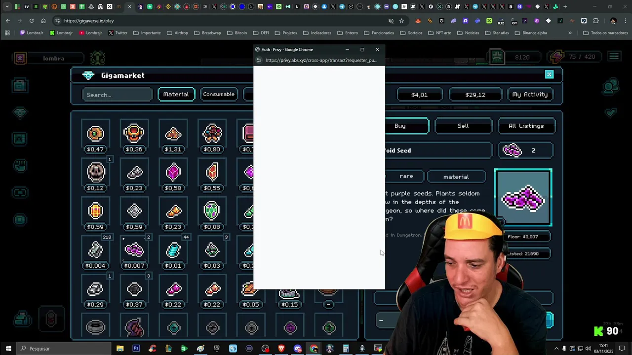Open the Indicadores bookmarks folder
This screenshot has height=355, width=632.
(317, 33)
